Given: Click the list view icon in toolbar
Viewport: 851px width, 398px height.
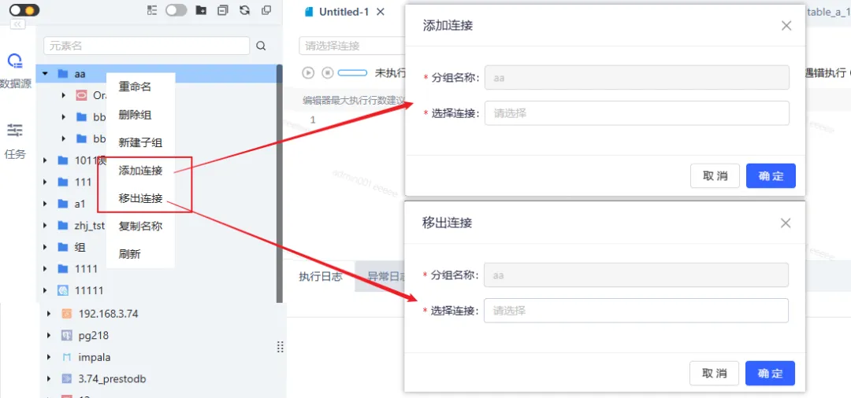Looking at the screenshot, I should pyautogui.click(x=152, y=10).
